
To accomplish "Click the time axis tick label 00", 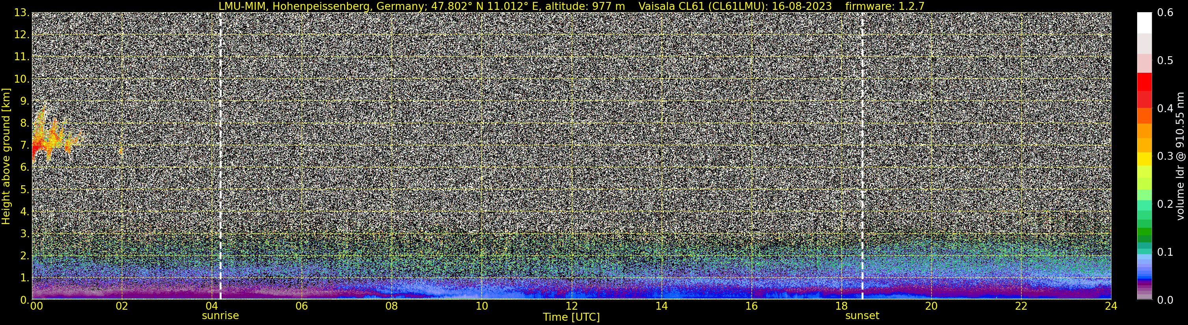I will [36, 307].
